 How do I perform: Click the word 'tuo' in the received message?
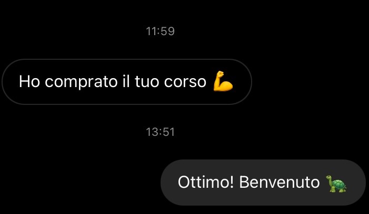[147, 82]
